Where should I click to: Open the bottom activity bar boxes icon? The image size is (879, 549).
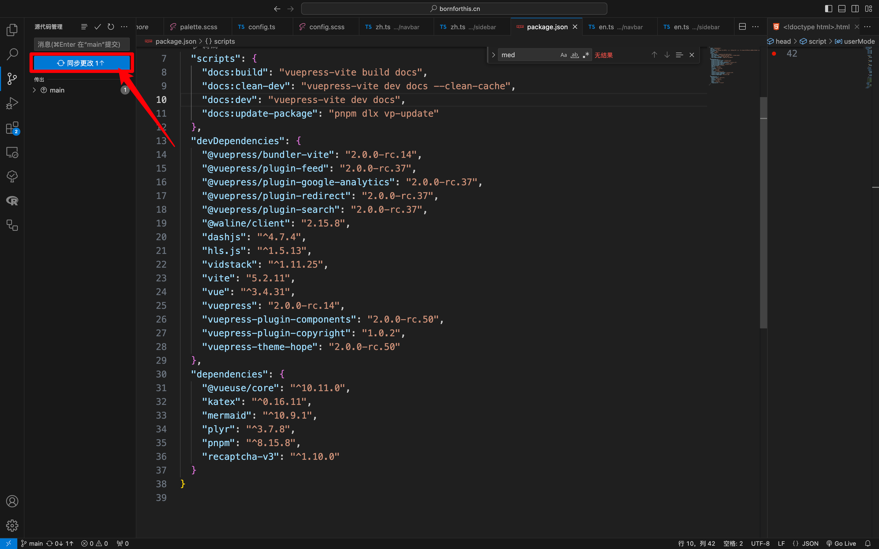12,225
